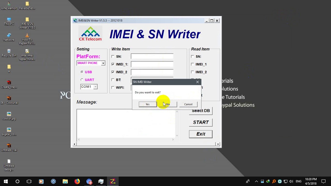Click left arrow of window horizontal scrollbar
Image resolution: width=331 pixels, height=186 pixels.
tap(74, 144)
